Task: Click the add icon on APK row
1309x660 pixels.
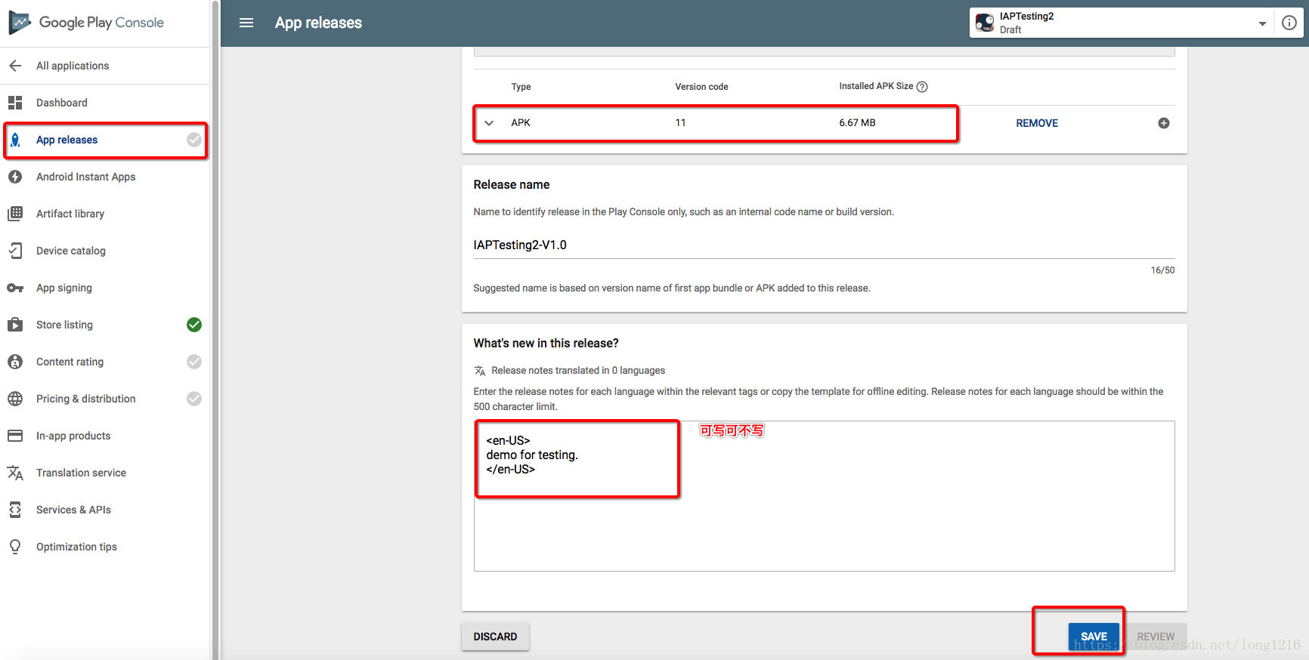Action: (x=1164, y=123)
